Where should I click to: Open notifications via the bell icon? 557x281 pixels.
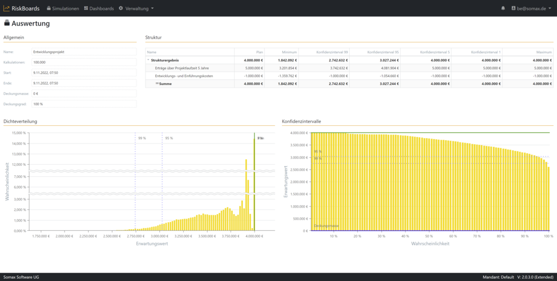503,8
